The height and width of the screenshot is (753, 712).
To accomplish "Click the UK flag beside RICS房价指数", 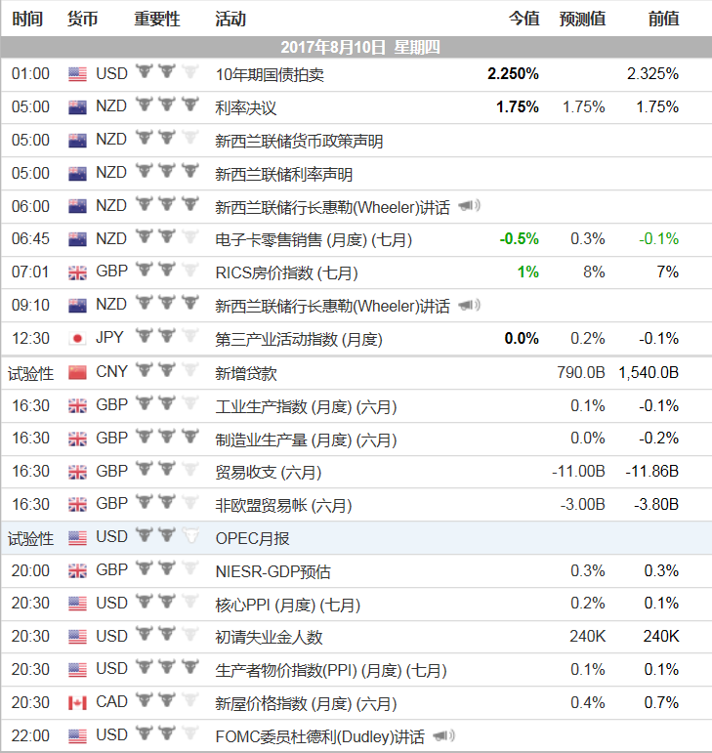I will (77, 272).
